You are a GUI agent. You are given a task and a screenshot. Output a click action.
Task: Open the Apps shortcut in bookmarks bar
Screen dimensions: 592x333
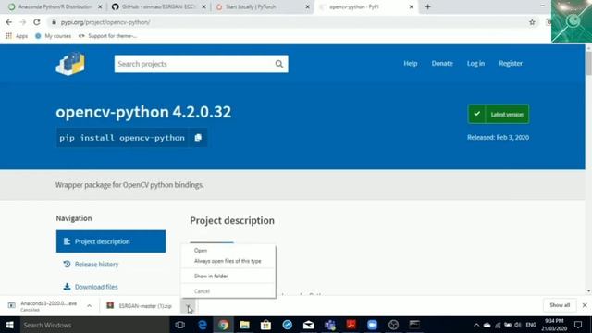[17, 36]
